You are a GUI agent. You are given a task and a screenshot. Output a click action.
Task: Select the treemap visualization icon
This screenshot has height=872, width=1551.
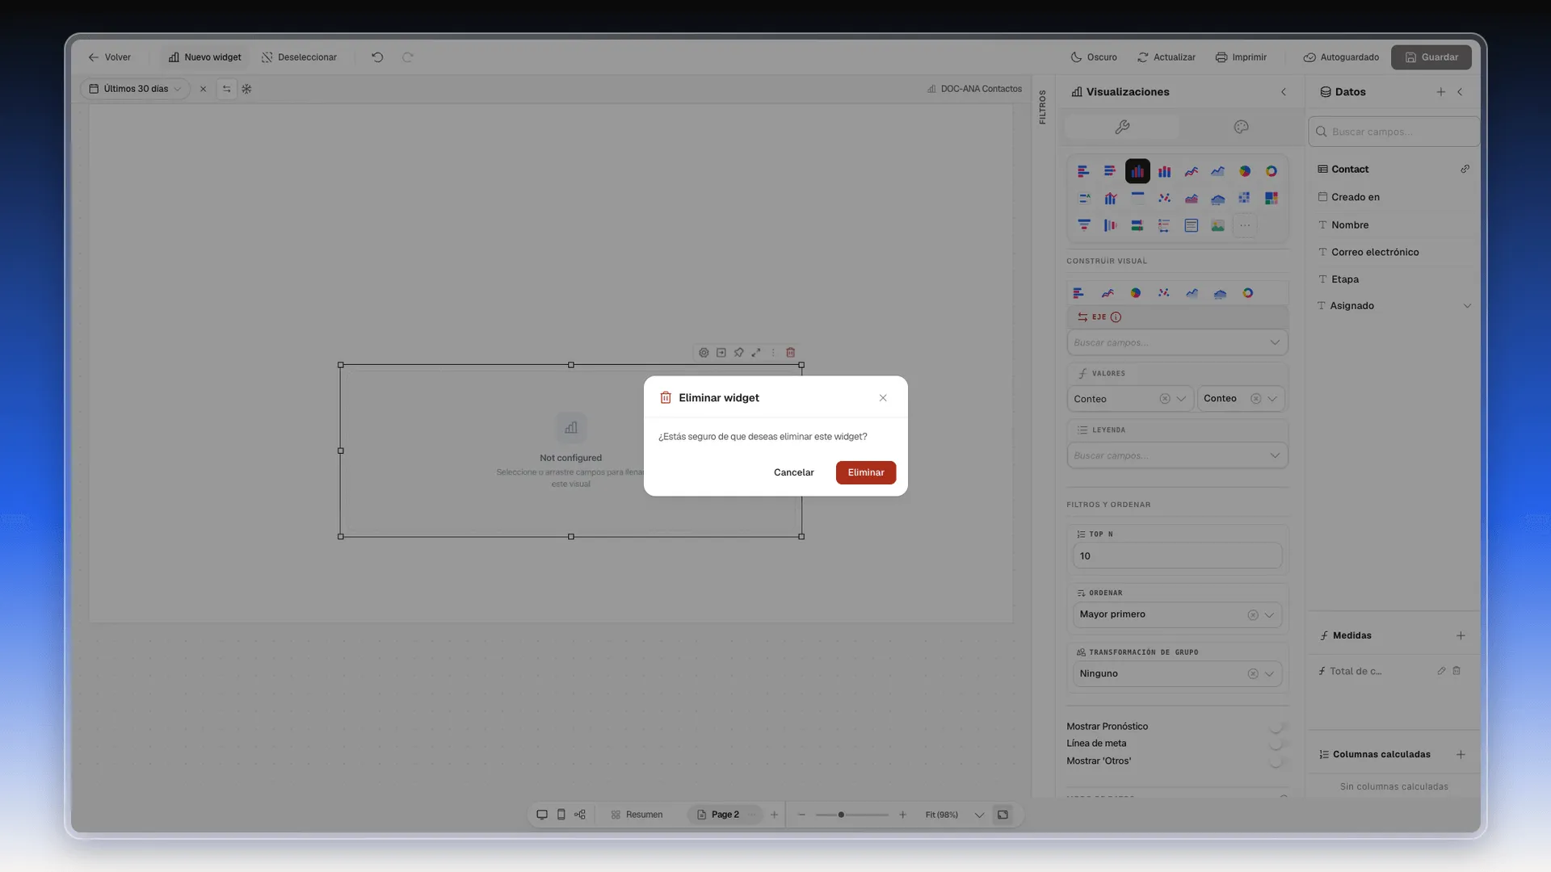[x=1271, y=198]
